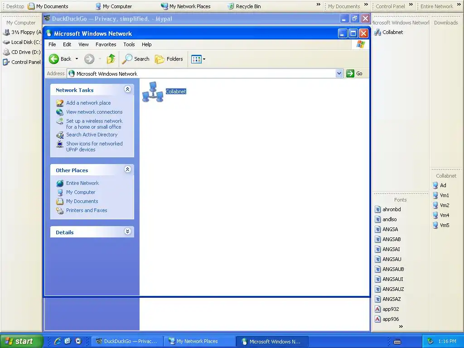This screenshot has height=348, width=464.
Task: Open app932 font in Fonts toolbar
Action: 387,309
